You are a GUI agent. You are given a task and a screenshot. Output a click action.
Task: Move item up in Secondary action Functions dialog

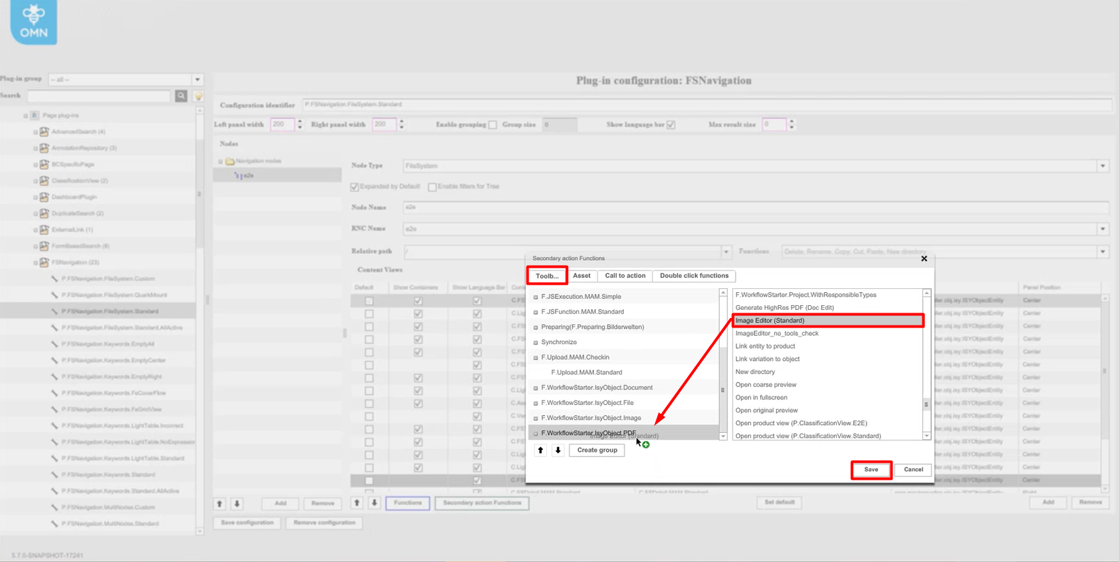541,450
